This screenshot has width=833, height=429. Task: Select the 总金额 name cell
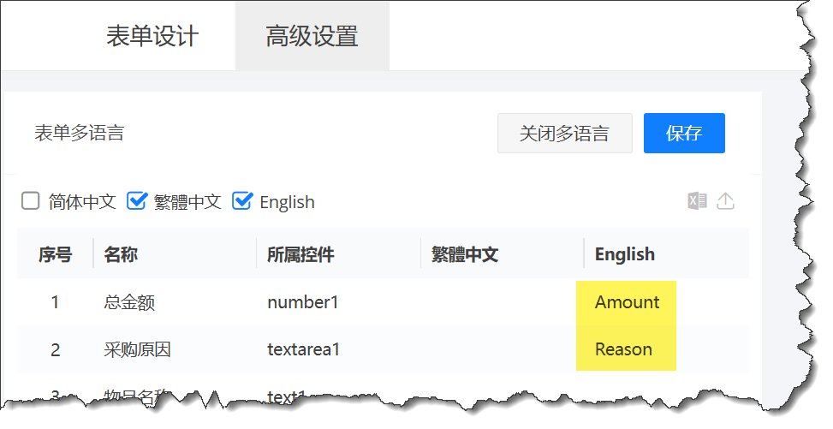(x=129, y=302)
